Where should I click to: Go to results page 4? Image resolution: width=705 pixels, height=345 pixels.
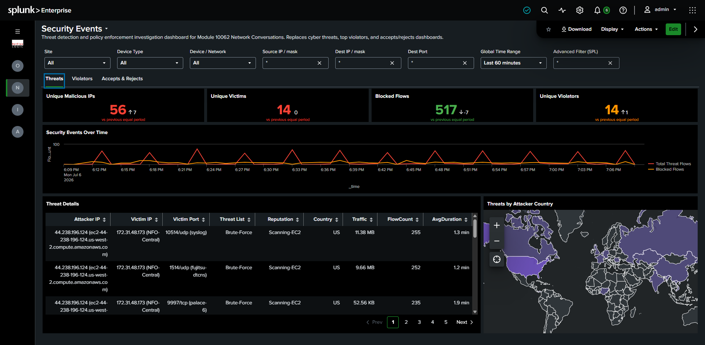coord(433,322)
